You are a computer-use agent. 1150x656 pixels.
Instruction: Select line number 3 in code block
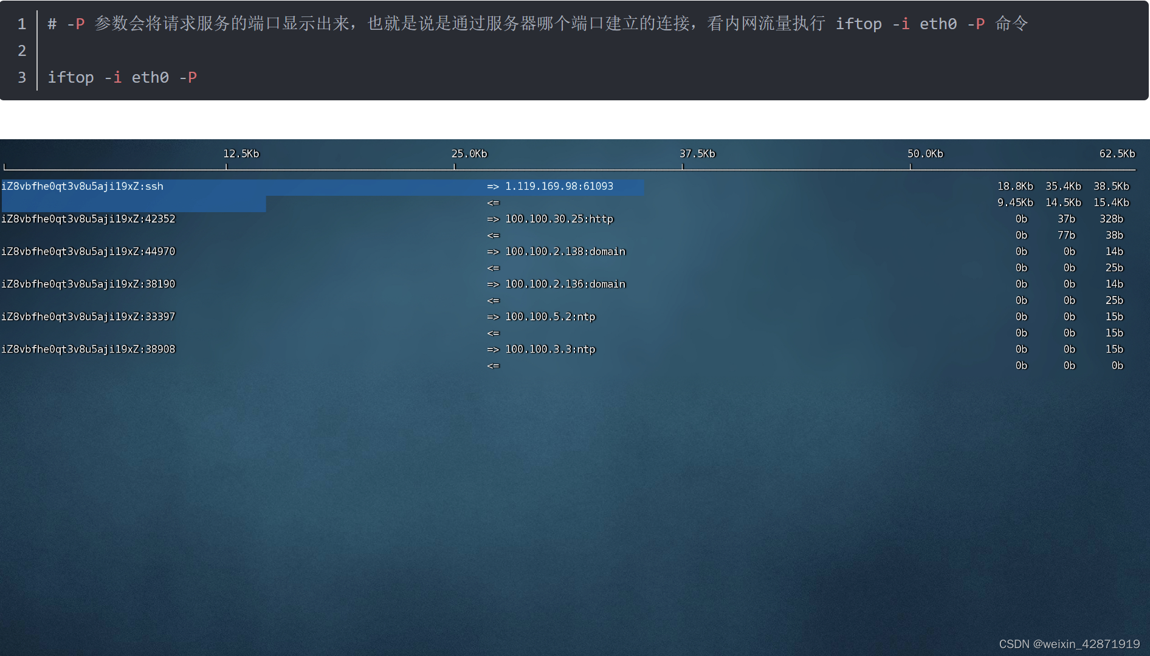(x=22, y=77)
